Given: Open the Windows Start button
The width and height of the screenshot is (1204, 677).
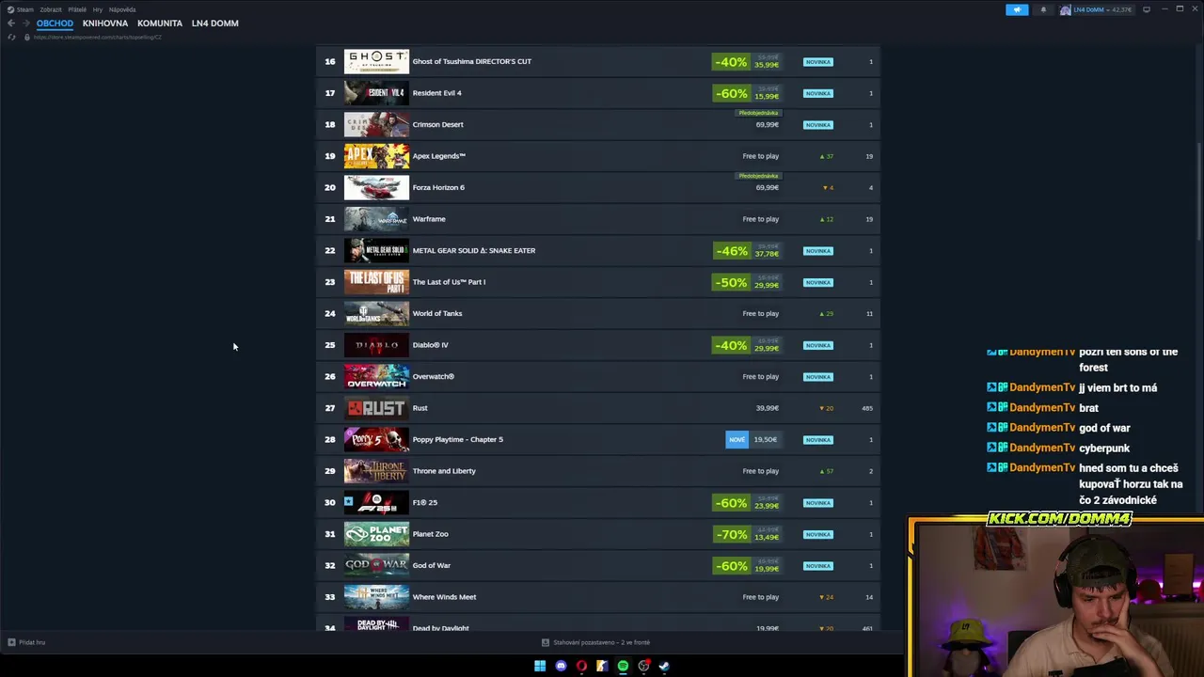Looking at the screenshot, I should click(x=540, y=666).
